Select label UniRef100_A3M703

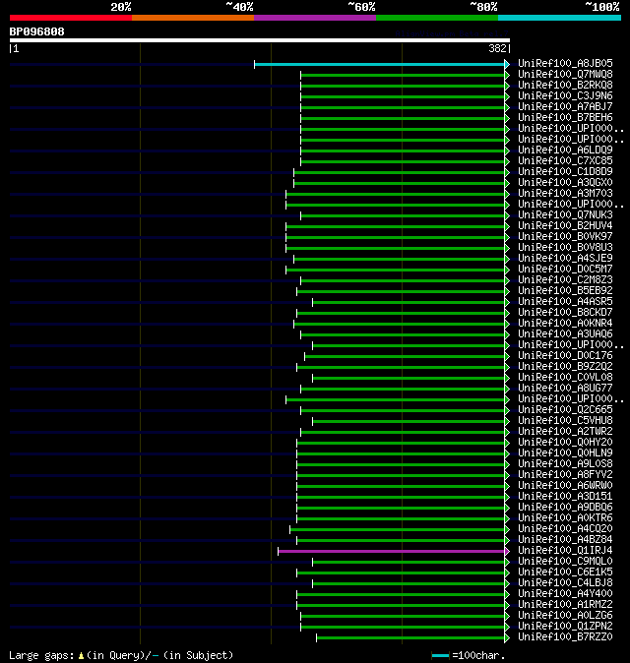(565, 193)
